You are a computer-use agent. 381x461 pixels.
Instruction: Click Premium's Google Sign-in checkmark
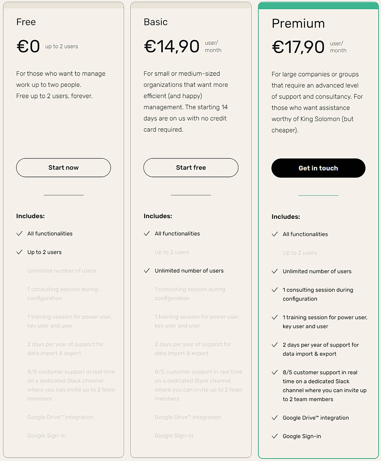click(x=275, y=436)
